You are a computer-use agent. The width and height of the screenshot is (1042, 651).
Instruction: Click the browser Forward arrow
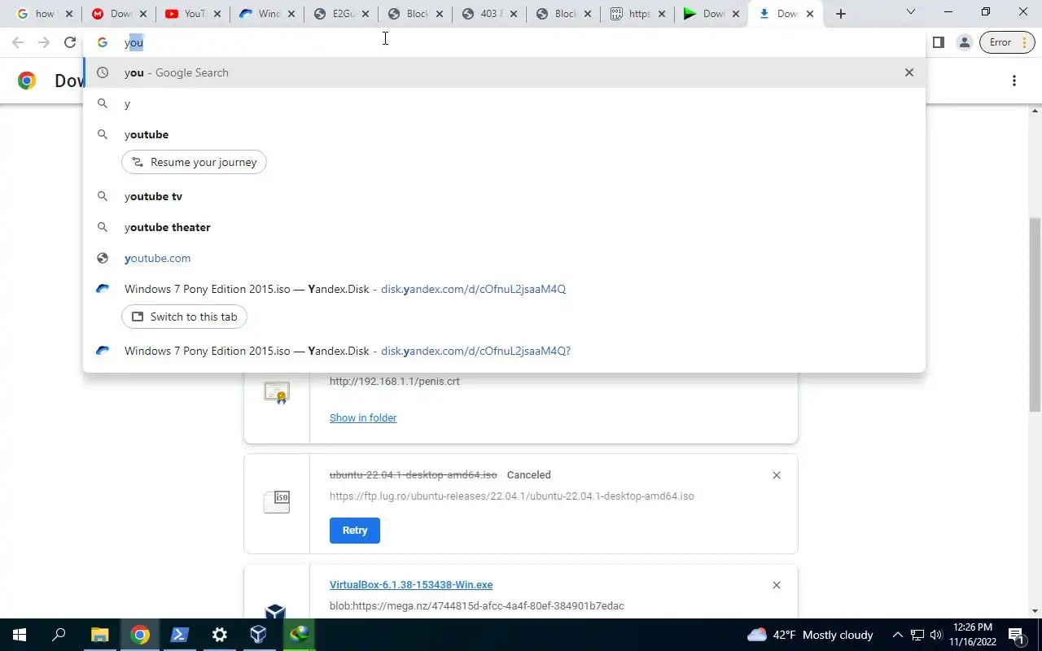44,42
